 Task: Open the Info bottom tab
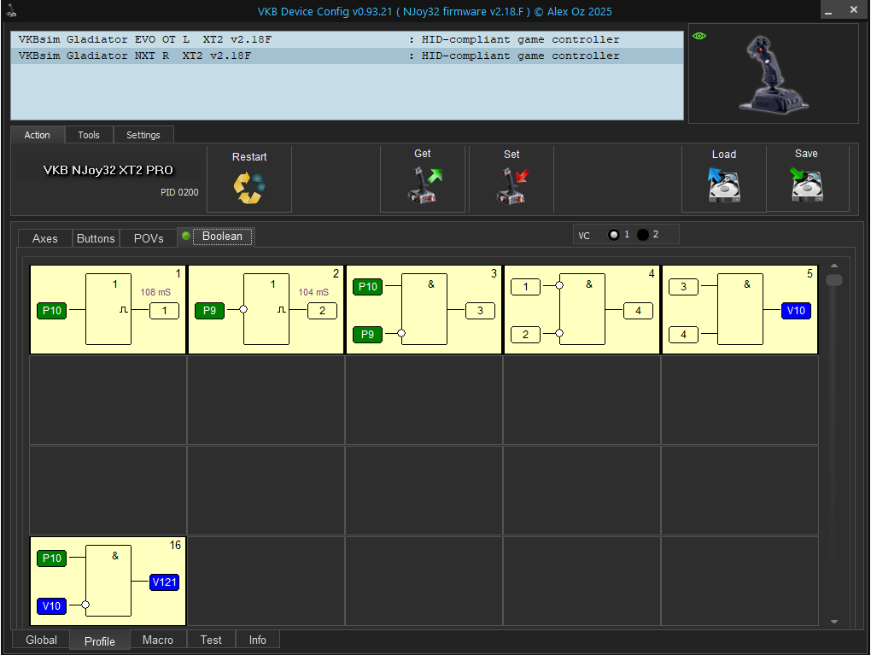[x=257, y=640]
